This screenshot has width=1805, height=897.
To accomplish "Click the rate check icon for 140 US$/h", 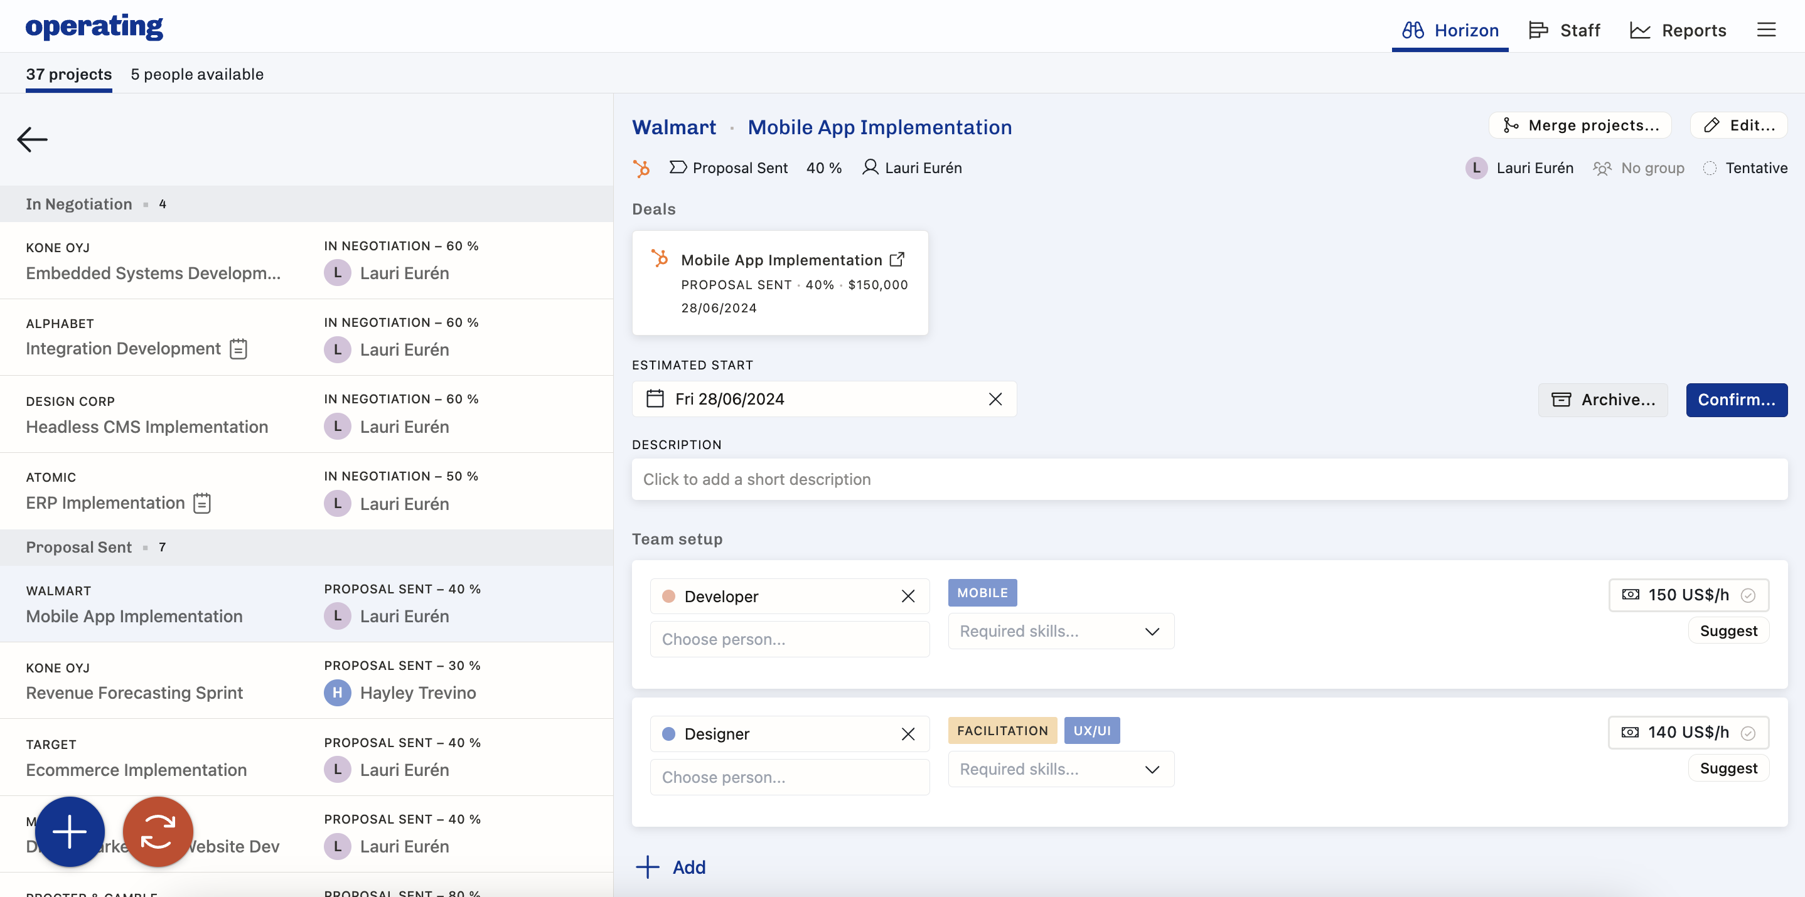I will (x=1747, y=733).
